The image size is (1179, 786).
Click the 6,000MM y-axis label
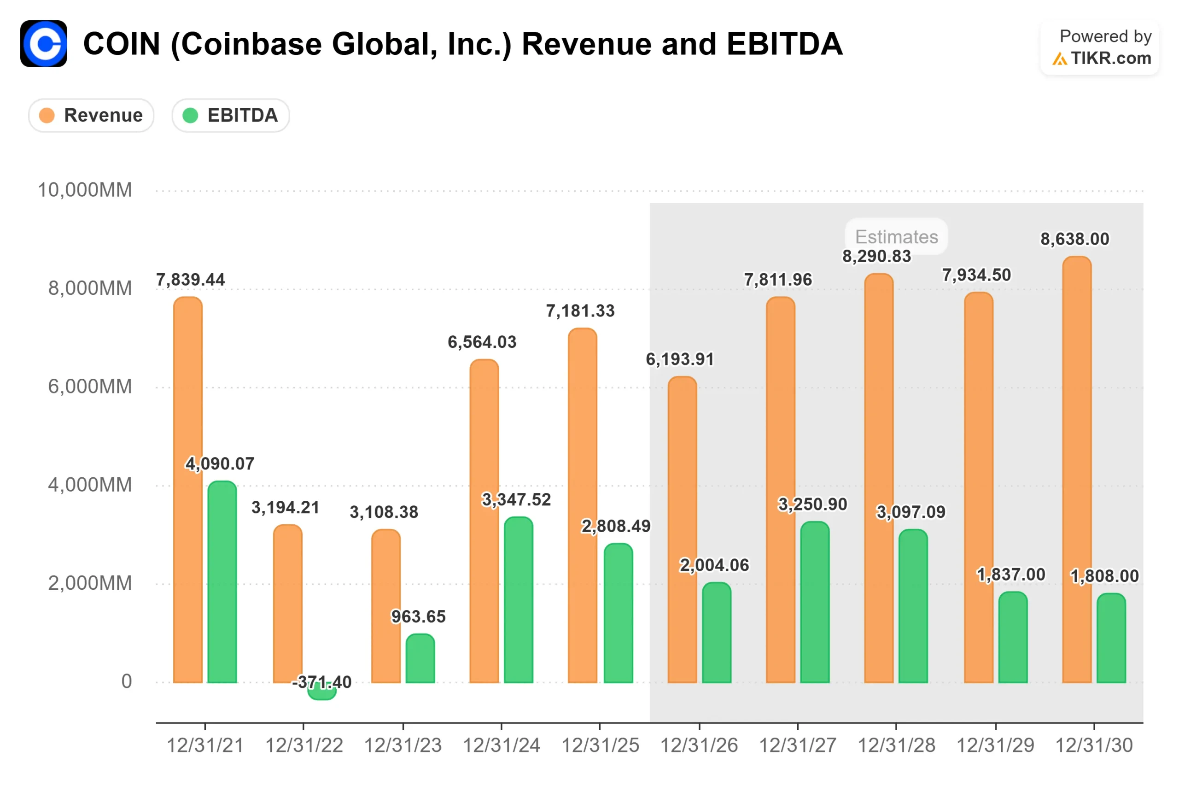point(90,387)
